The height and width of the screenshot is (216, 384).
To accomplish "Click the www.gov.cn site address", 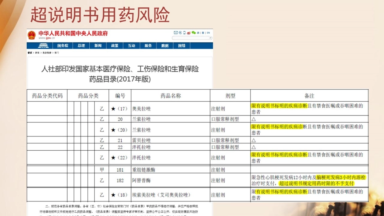I will pos(47,38).
